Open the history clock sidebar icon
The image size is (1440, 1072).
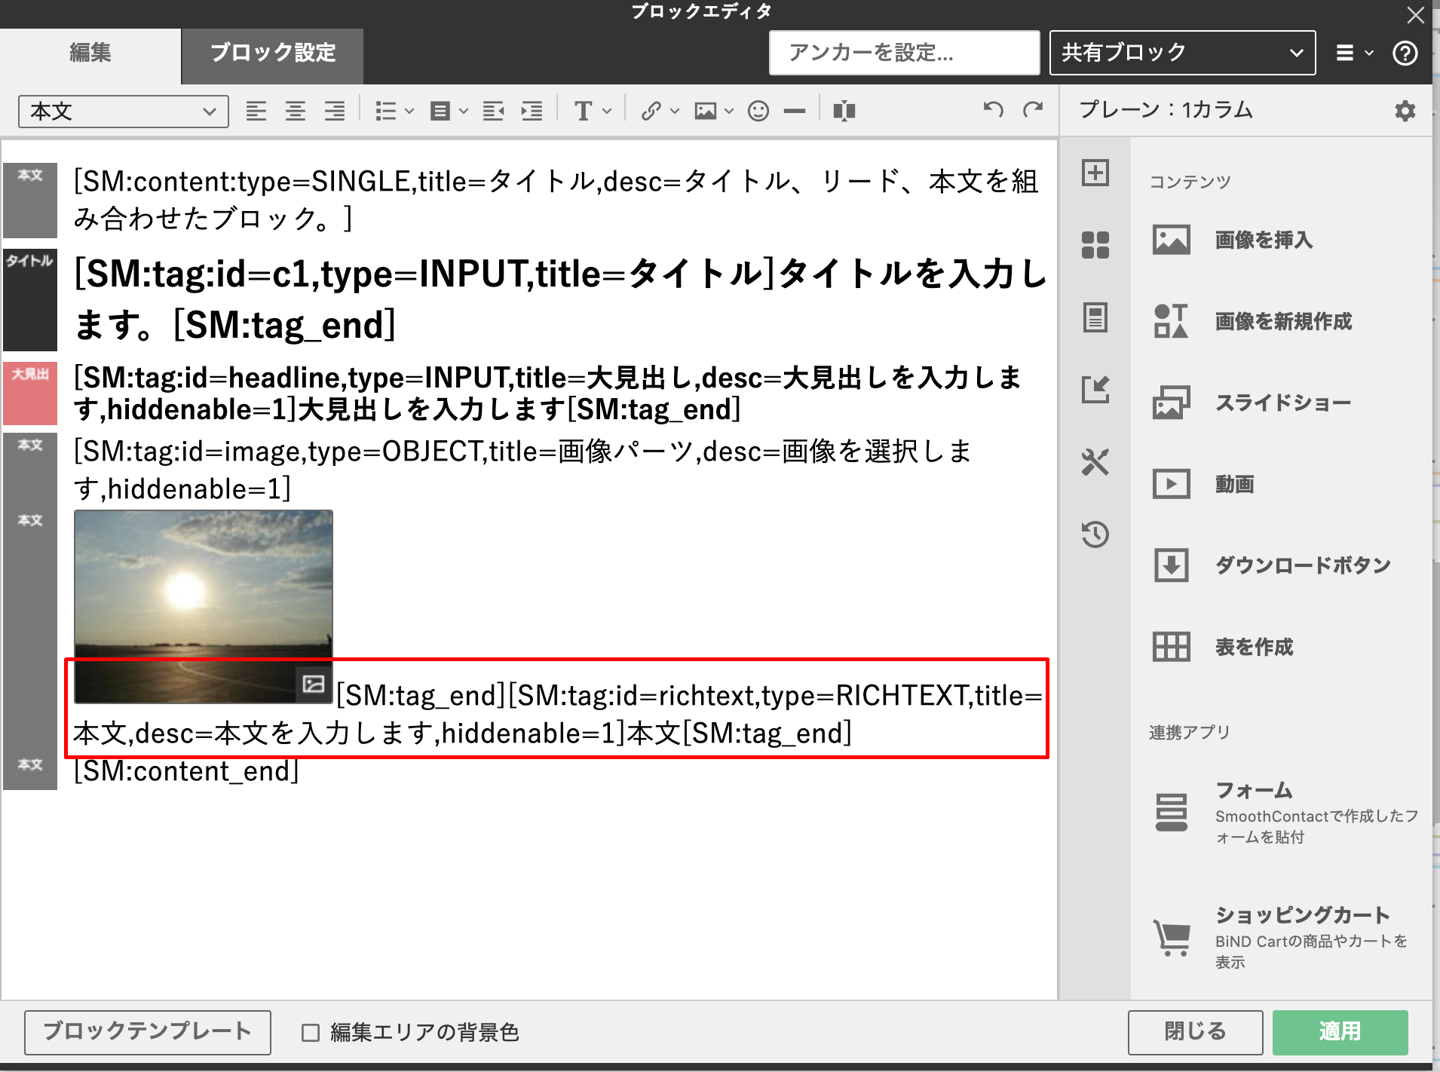click(x=1095, y=534)
